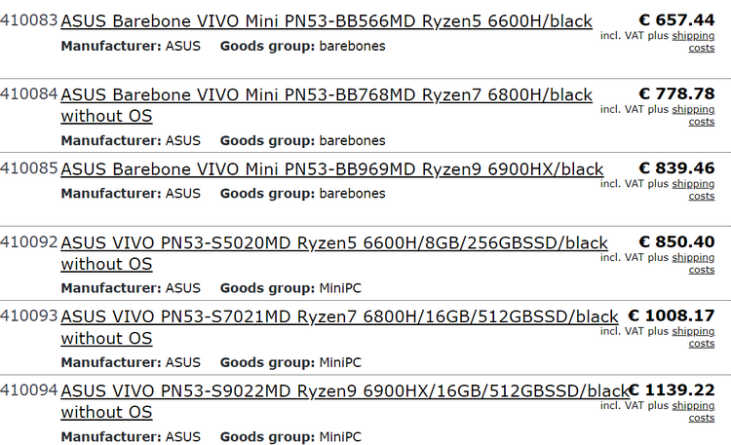The image size is (731, 445).
Task: Click item number 410083
Action: [29, 21]
